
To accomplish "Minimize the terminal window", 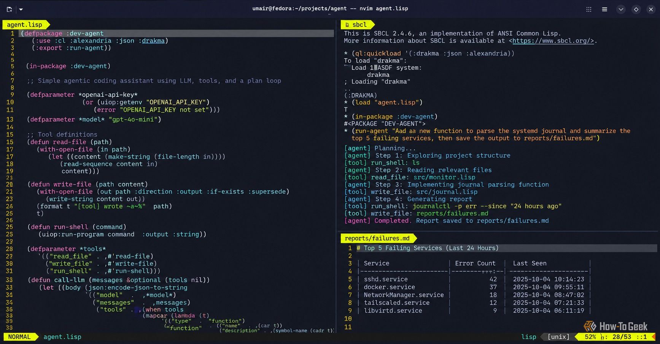I will (621, 9).
